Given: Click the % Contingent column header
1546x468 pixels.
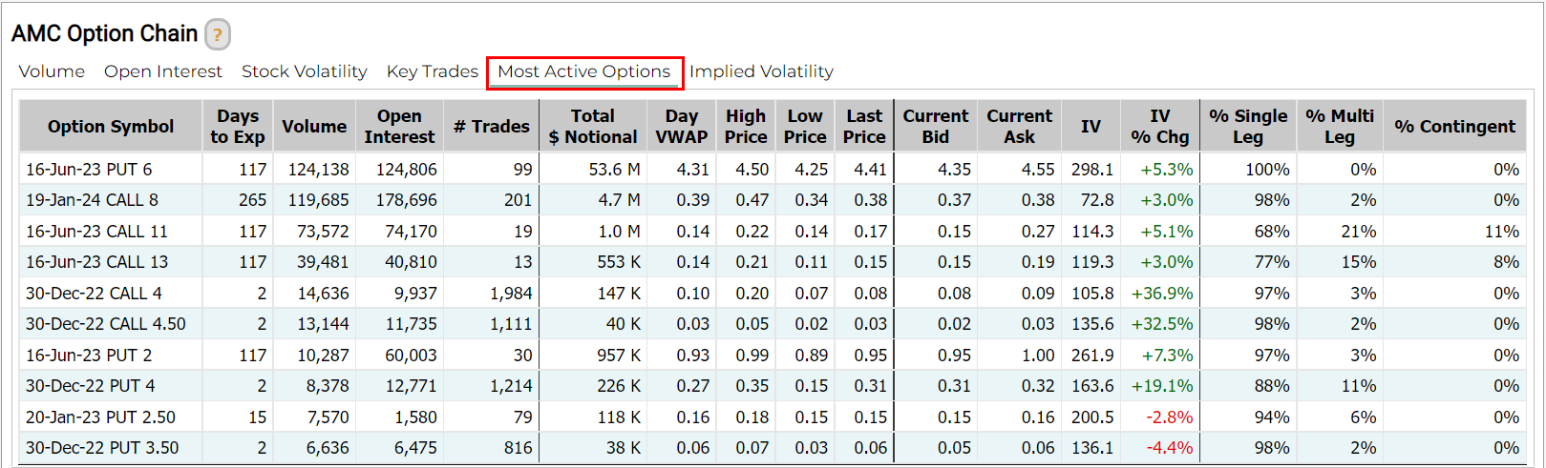Looking at the screenshot, I should click(1454, 127).
